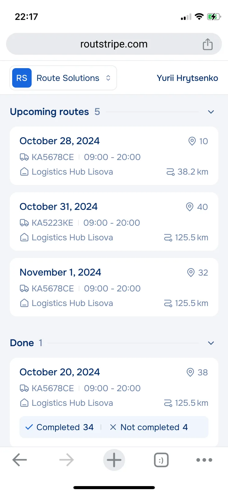Viewport: 228px width, 494px height.
Task: Tap location pin icon on October 31 route
Action: [x=190, y=207]
